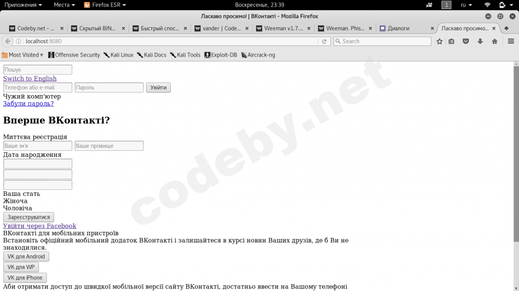Image resolution: width=519 pixels, height=291 pixels.
Task: Go to the Firefox Home icon
Action: [495, 41]
